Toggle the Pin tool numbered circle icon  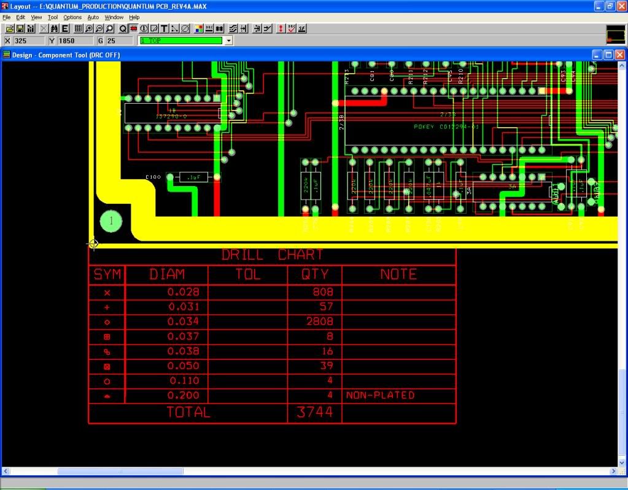(x=144, y=28)
